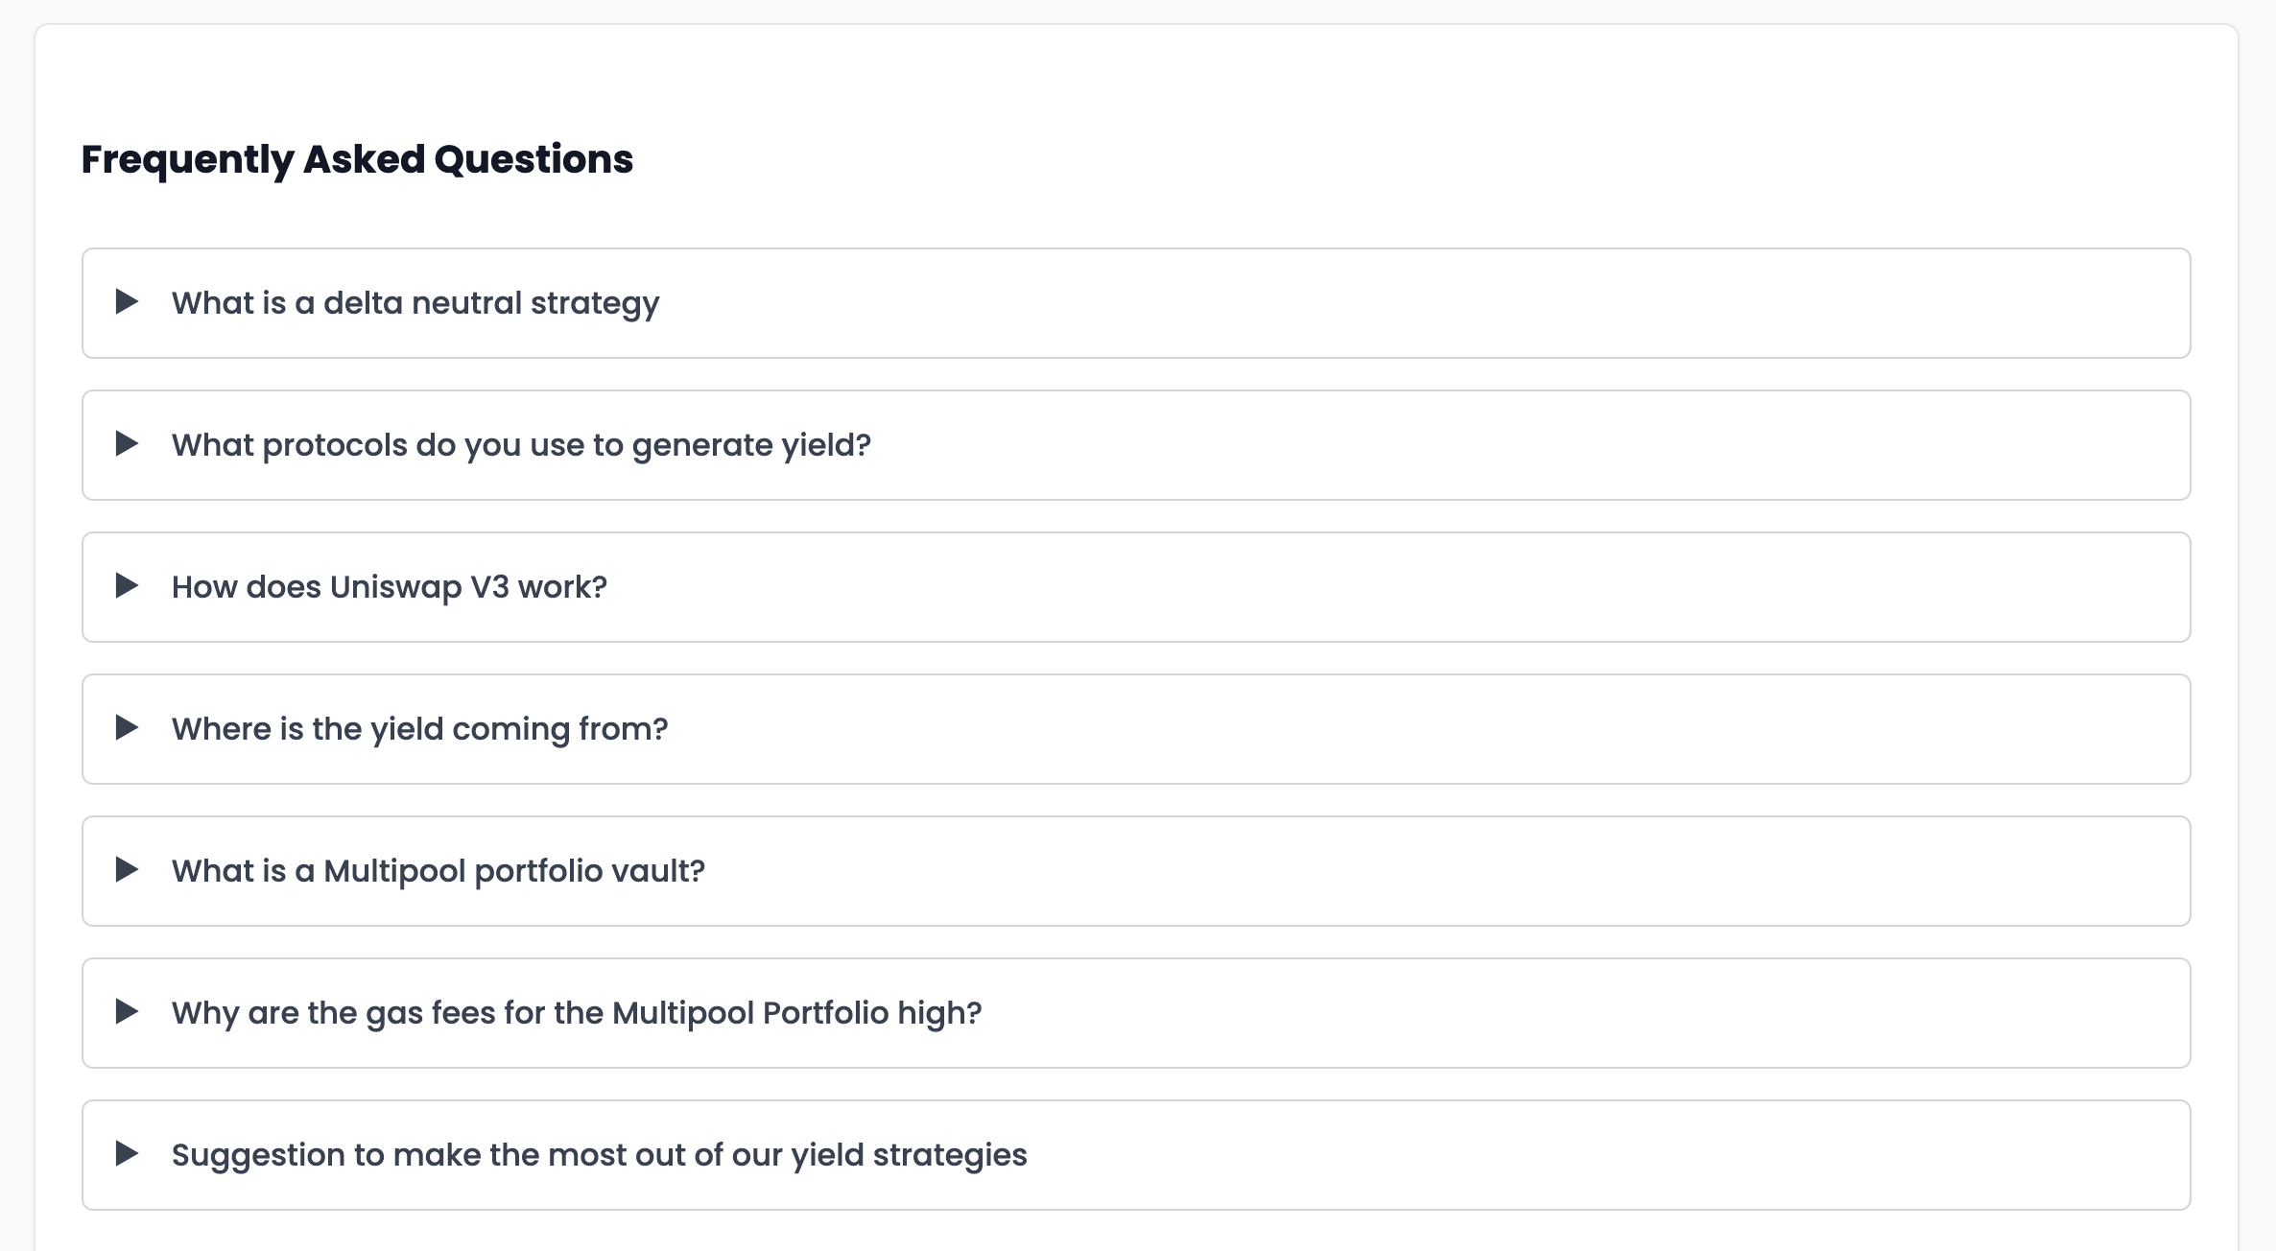The height and width of the screenshot is (1251, 2276).
Task: Click the "What is a delta neutral strategy" text
Action: tap(415, 303)
